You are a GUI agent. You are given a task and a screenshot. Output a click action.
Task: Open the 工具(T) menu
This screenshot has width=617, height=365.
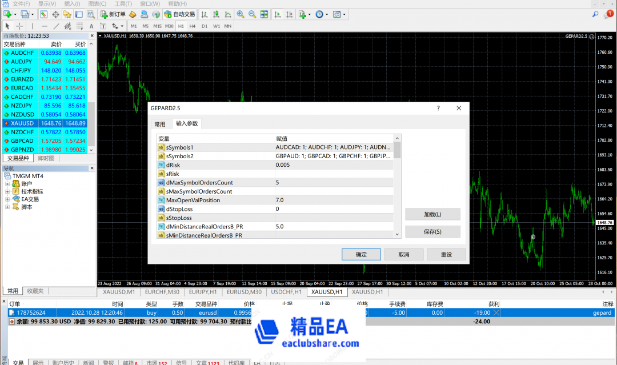click(x=123, y=3)
